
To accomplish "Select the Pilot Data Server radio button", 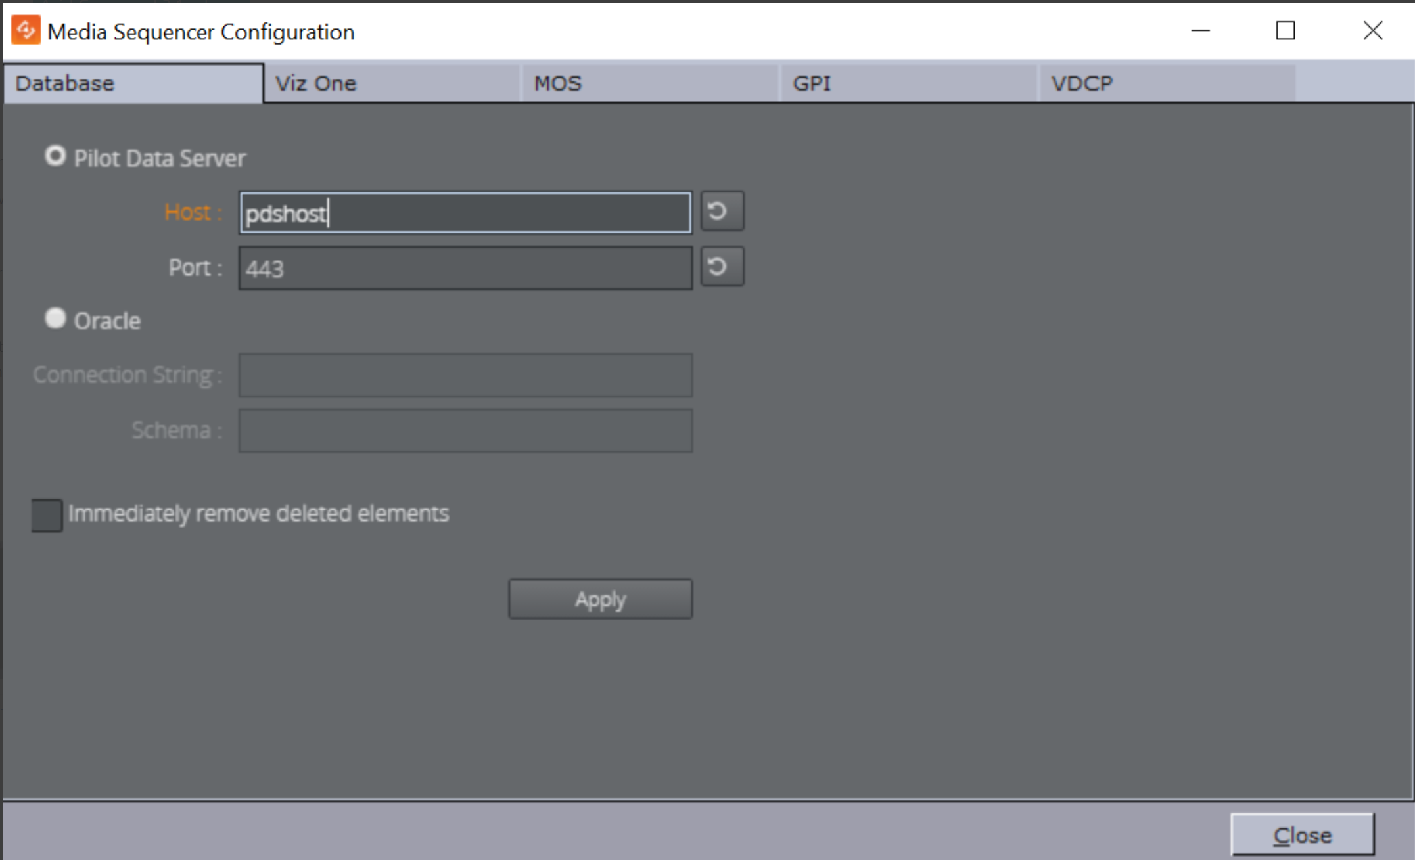I will [x=55, y=156].
